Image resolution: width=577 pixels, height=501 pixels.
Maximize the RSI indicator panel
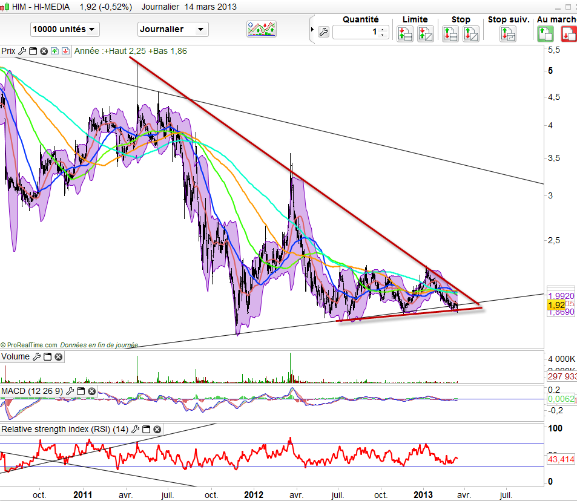tap(146, 430)
